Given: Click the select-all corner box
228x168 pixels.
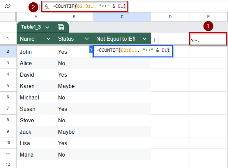Looking at the screenshot, I should coord(8,17).
